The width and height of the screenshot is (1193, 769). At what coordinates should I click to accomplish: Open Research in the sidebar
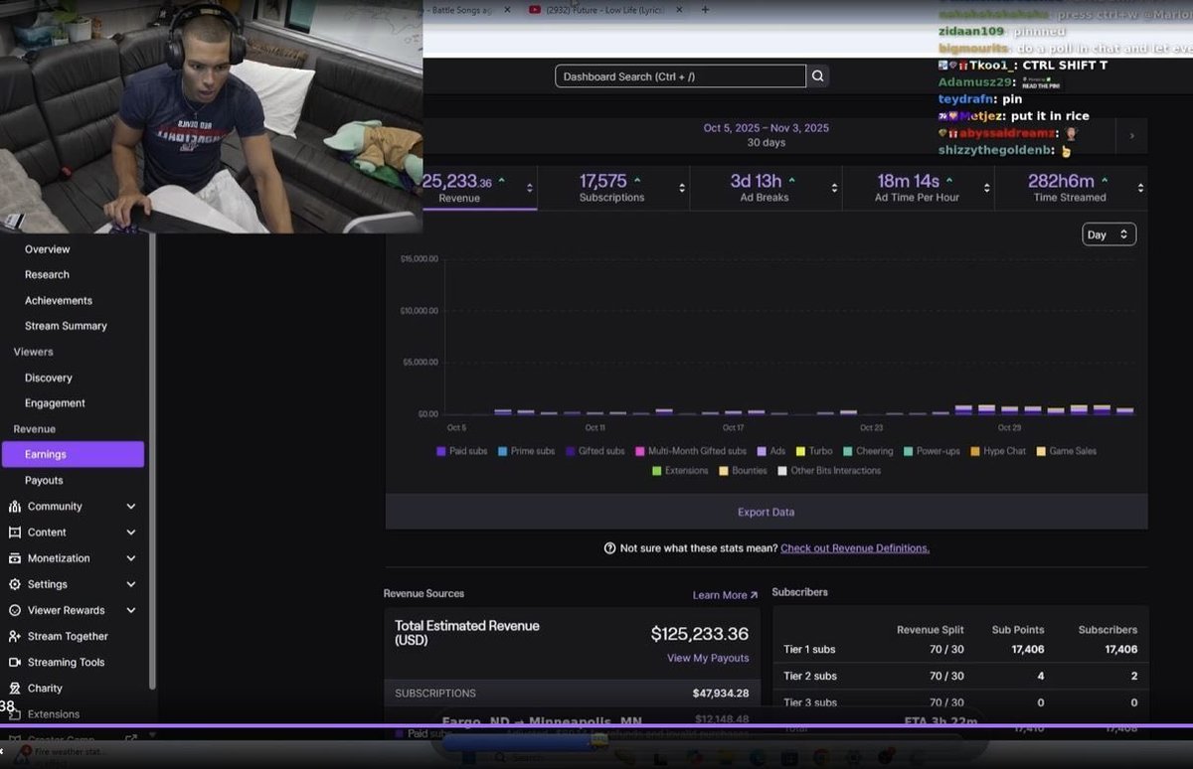click(x=48, y=275)
